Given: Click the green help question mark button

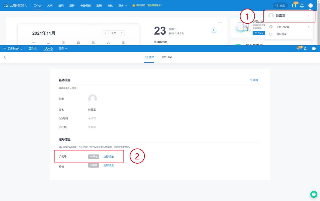Looking at the screenshot, I should [x=313, y=195].
